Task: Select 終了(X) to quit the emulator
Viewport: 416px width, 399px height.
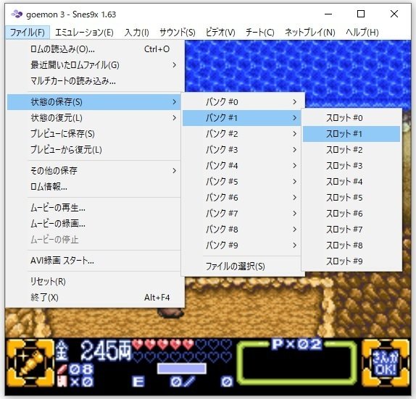Action: (95, 298)
